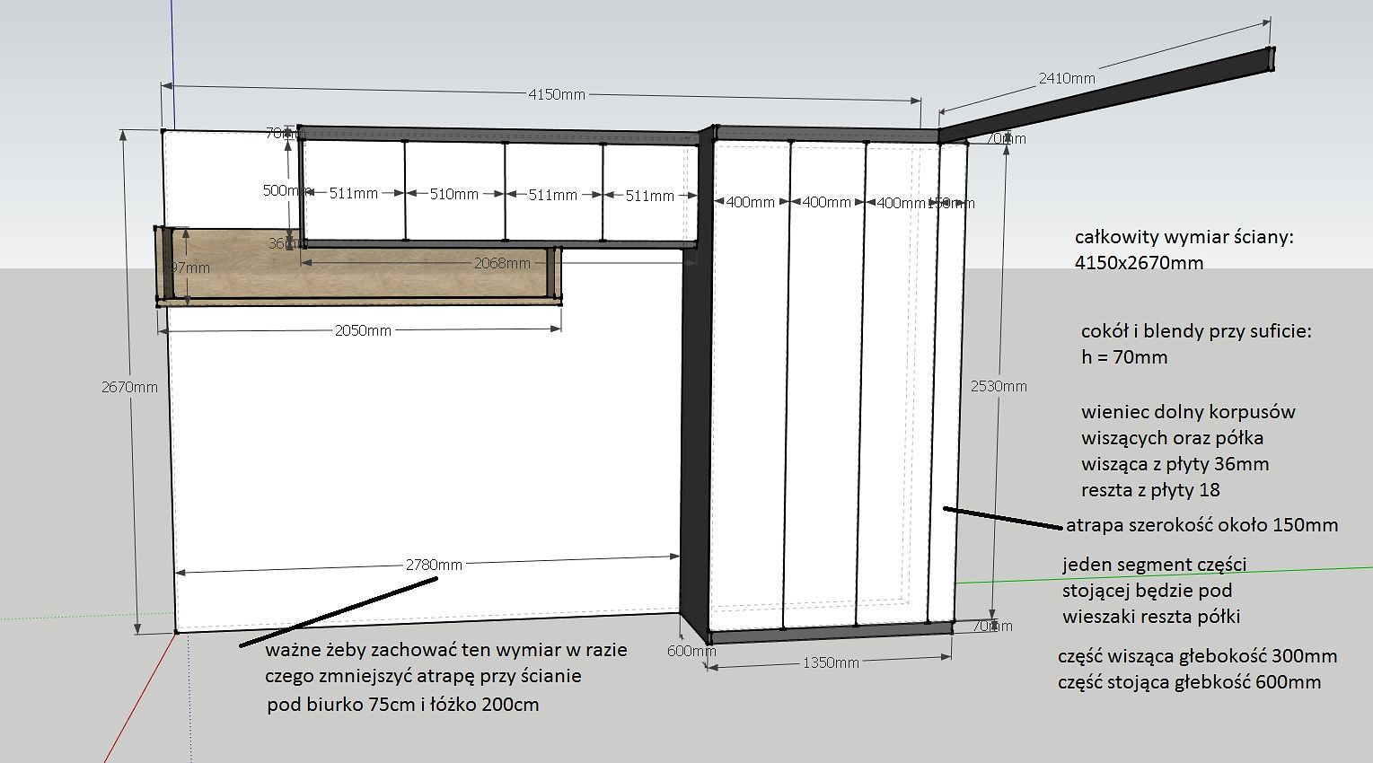Select the 'część wisząca głebokość 300mm' text
Image resolution: width=1373 pixels, height=763 pixels.
point(1197,656)
